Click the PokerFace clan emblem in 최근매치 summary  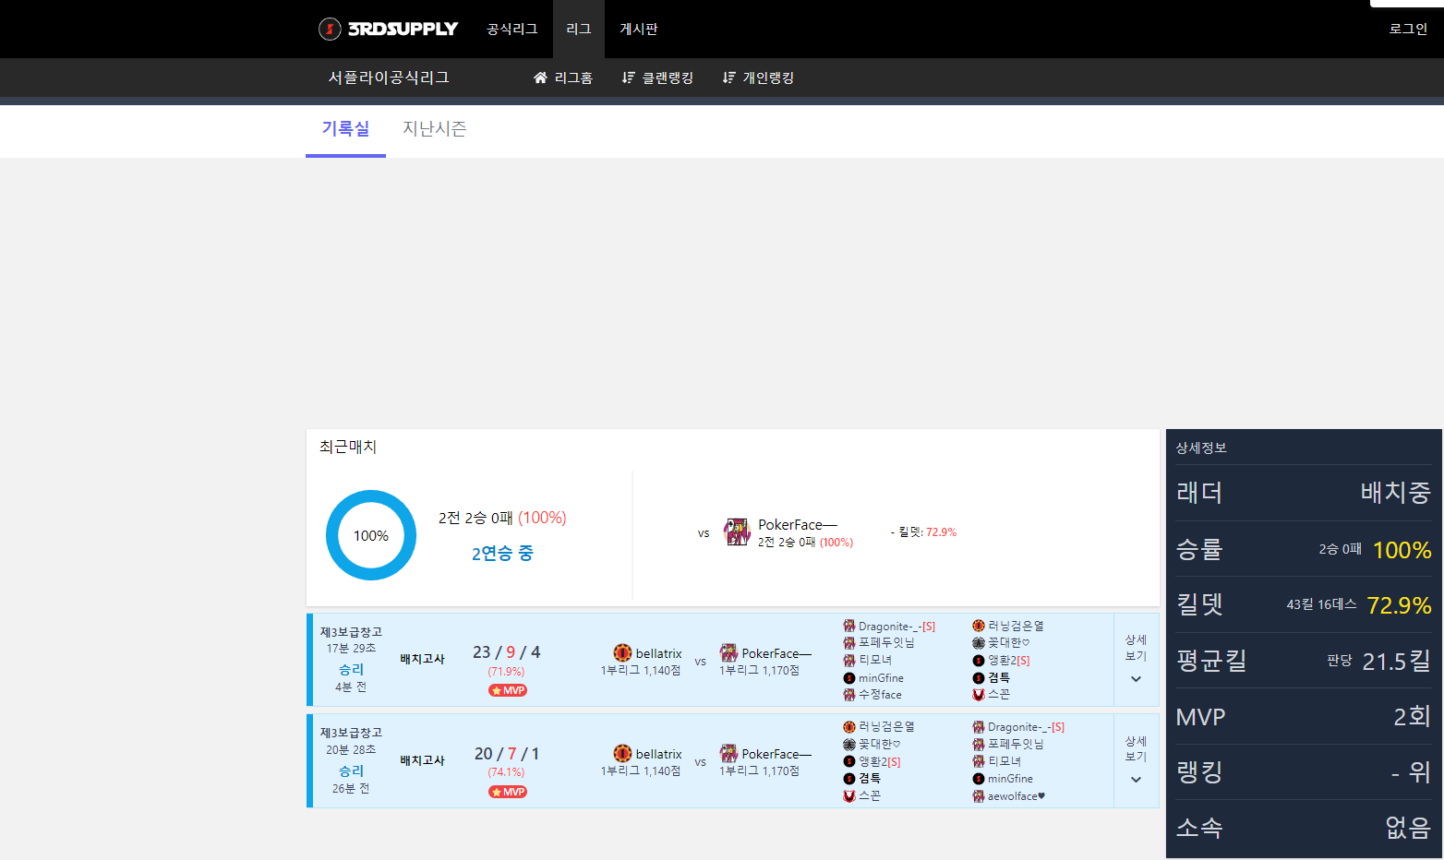737,532
